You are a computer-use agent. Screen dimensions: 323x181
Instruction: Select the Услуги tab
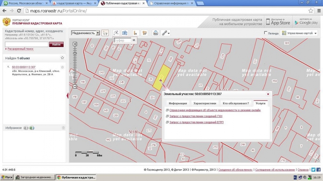(261, 103)
